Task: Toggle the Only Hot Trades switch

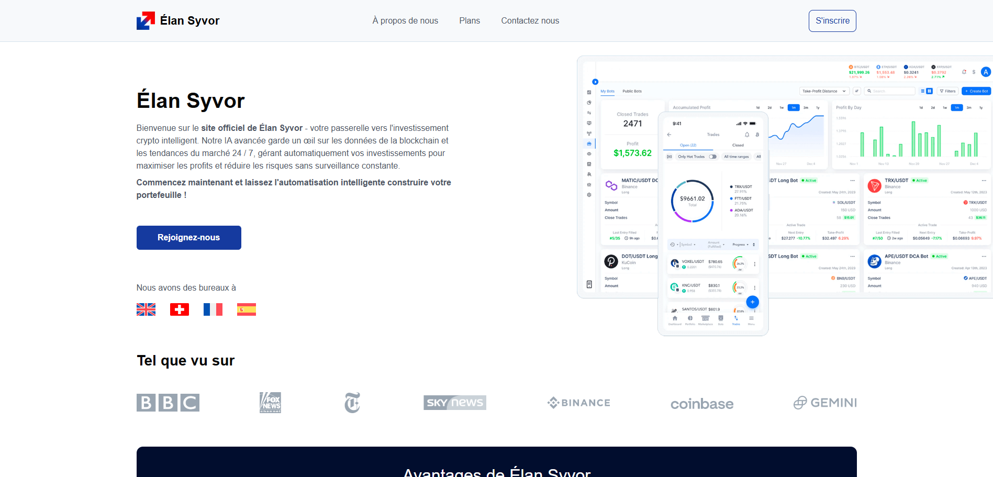Action: 713,157
